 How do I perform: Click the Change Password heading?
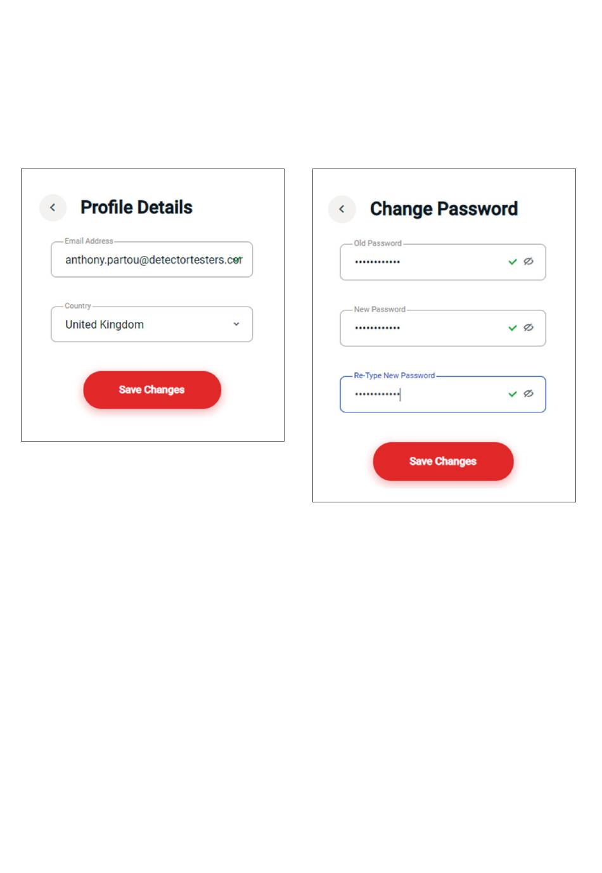coord(444,209)
